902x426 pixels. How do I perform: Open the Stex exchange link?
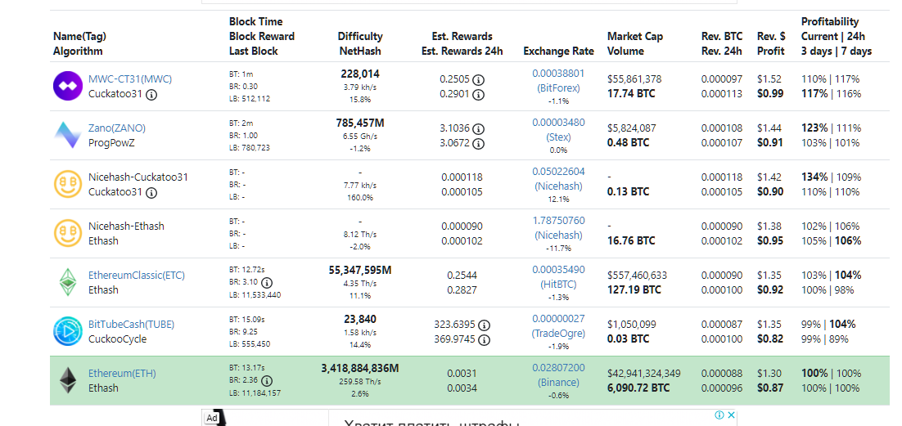pos(558,137)
